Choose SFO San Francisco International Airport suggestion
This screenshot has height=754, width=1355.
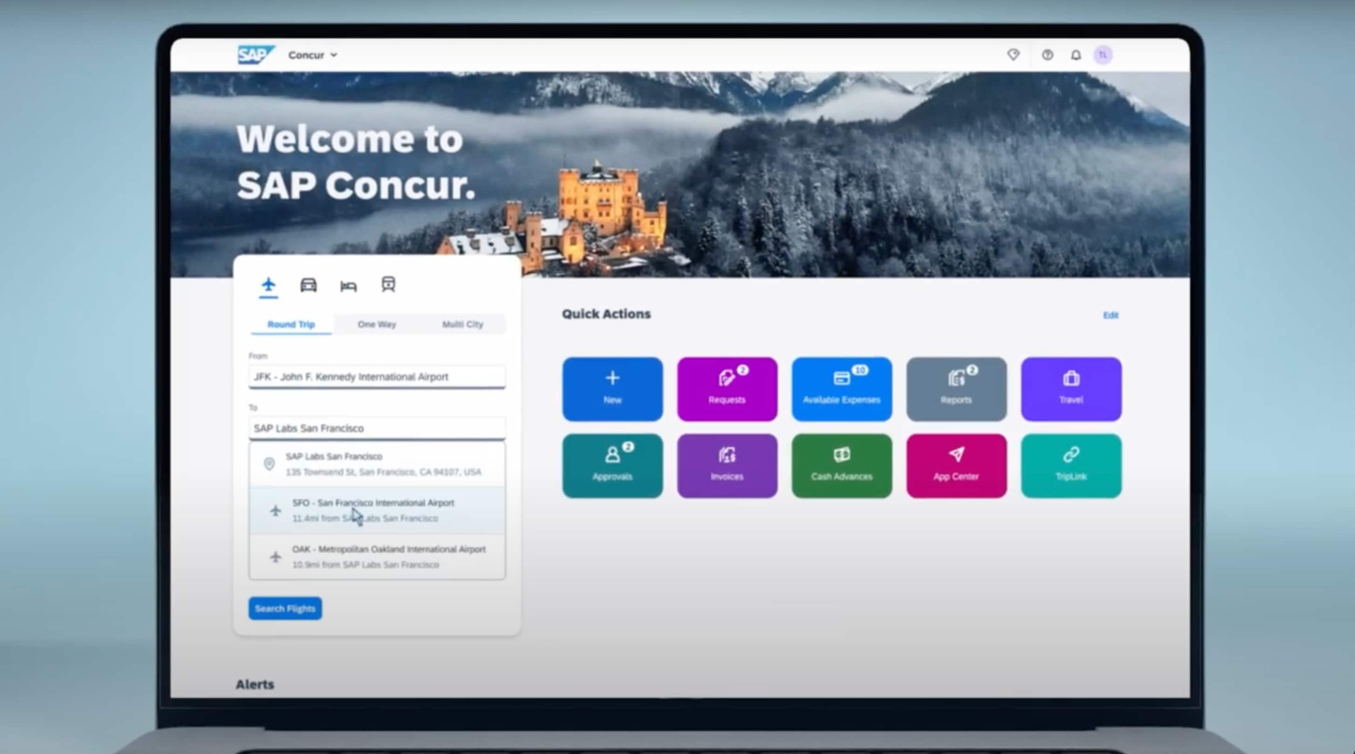click(377, 510)
